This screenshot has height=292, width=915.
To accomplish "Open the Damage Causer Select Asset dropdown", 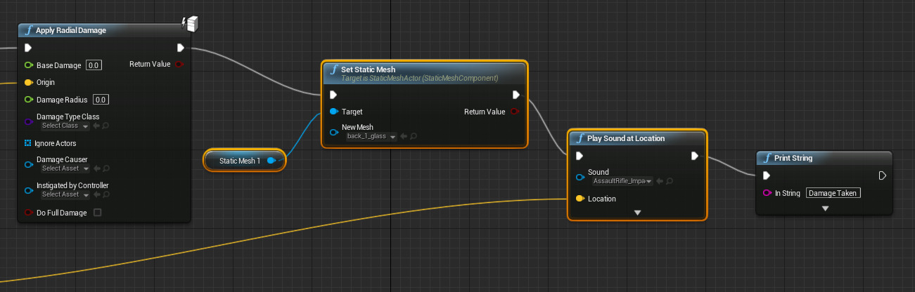I will point(65,168).
